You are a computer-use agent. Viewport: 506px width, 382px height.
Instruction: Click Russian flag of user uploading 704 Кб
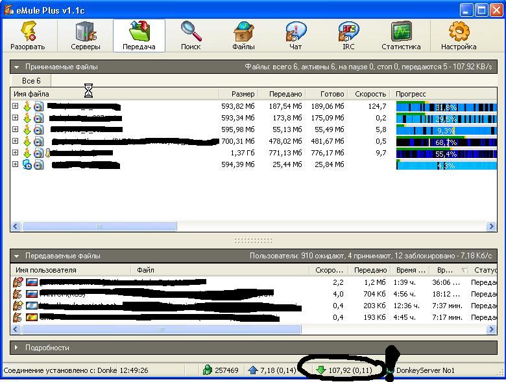tap(32, 294)
